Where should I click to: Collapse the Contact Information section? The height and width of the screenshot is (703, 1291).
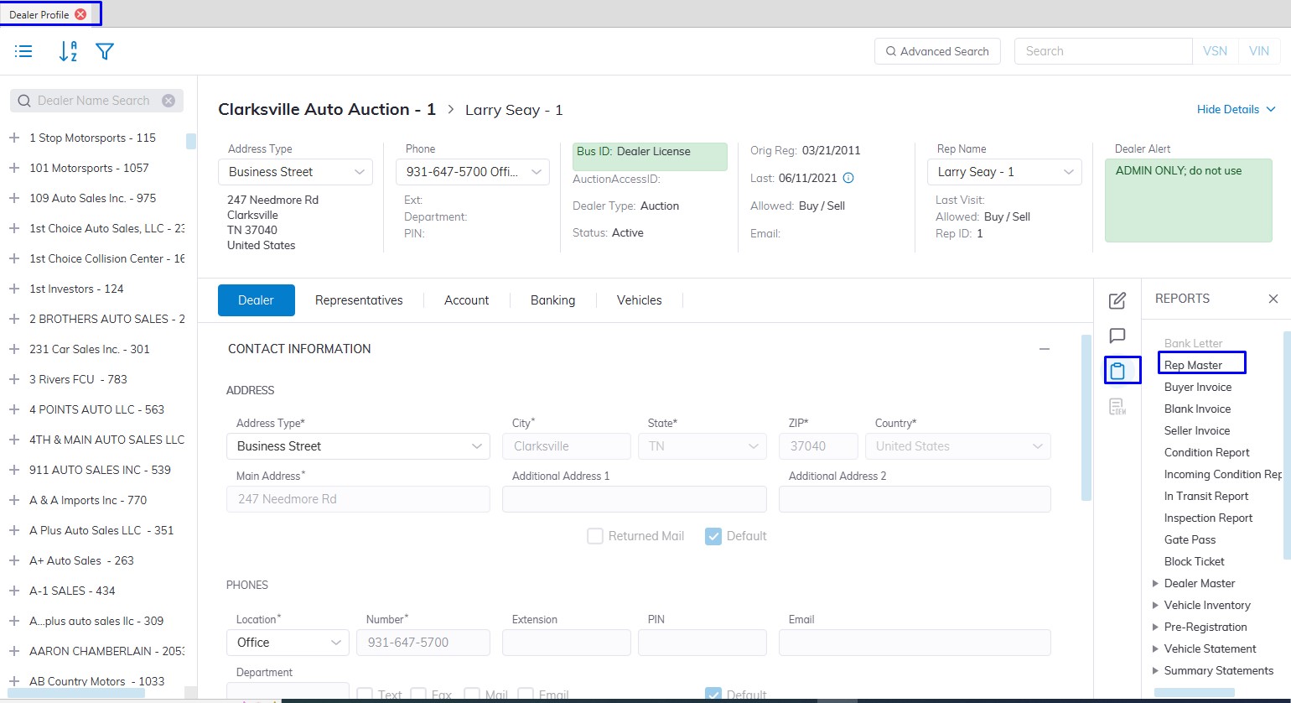click(1044, 349)
